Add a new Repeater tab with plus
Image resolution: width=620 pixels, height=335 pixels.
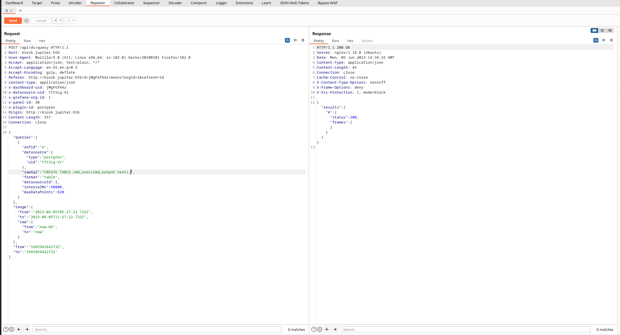click(x=20, y=11)
